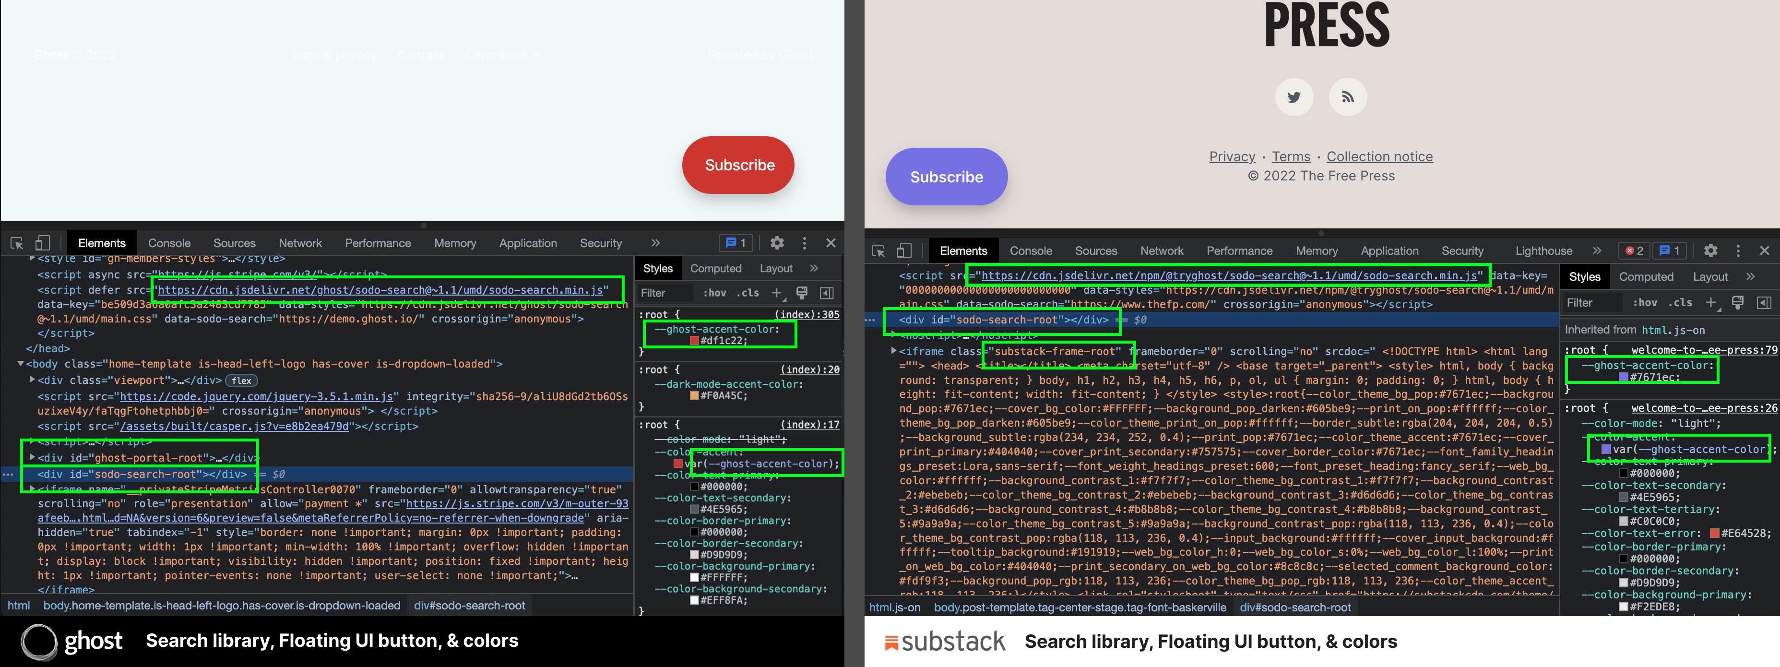
Task: Open the errors badge showing 2 in right DevTools
Action: [1634, 251]
